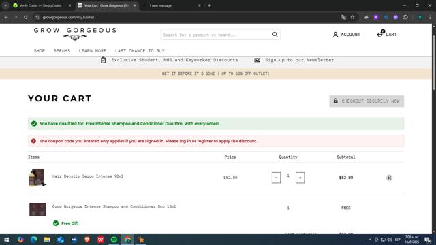The width and height of the screenshot is (436, 245).
Task: Open Windows Start menu
Action: pyautogui.click(x=6, y=240)
